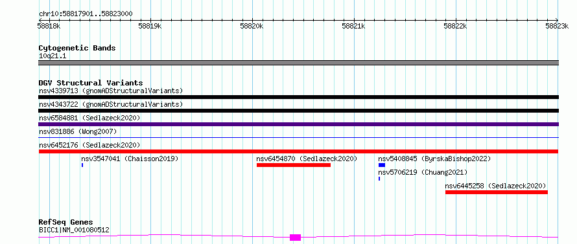Click the red bar of nsv6454870
Viewport: 577px width, 244px height.
(x=294, y=165)
